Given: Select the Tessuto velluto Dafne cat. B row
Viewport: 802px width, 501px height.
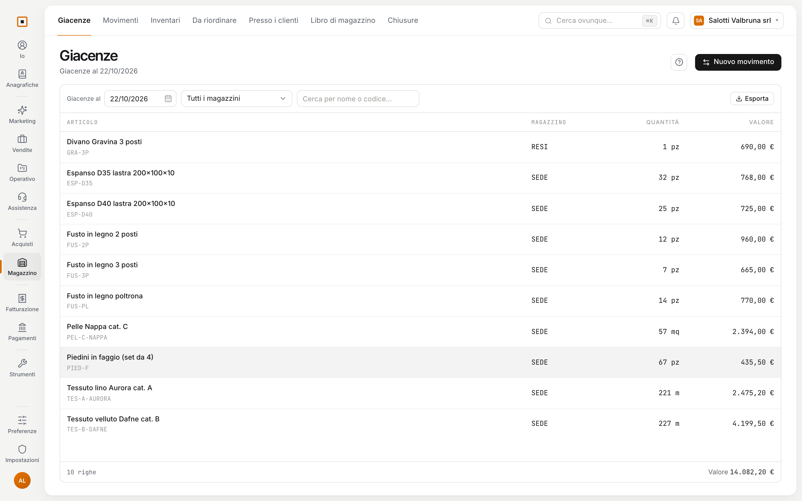Looking at the screenshot, I should click(420, 424).
